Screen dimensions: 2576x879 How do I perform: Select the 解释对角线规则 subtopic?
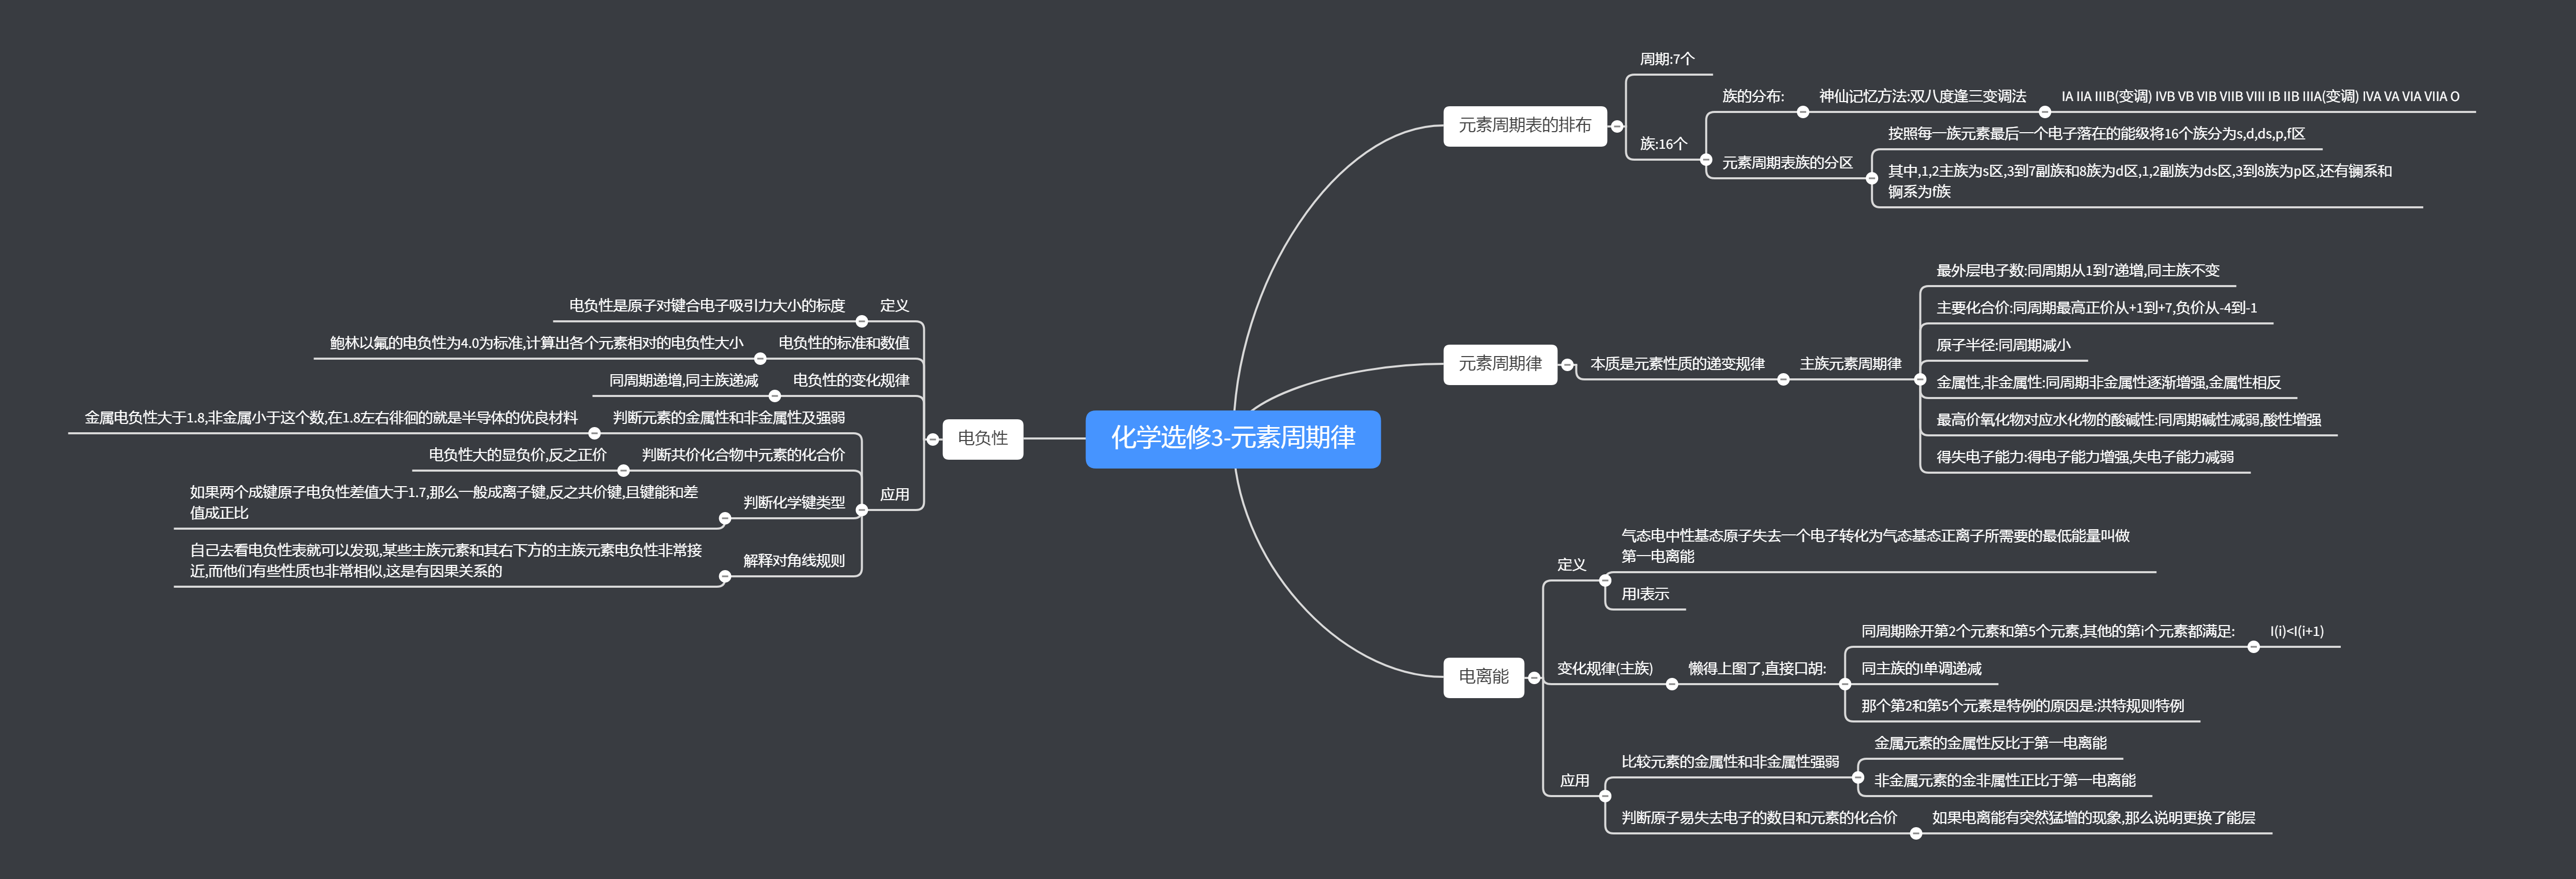pos(793,560)
